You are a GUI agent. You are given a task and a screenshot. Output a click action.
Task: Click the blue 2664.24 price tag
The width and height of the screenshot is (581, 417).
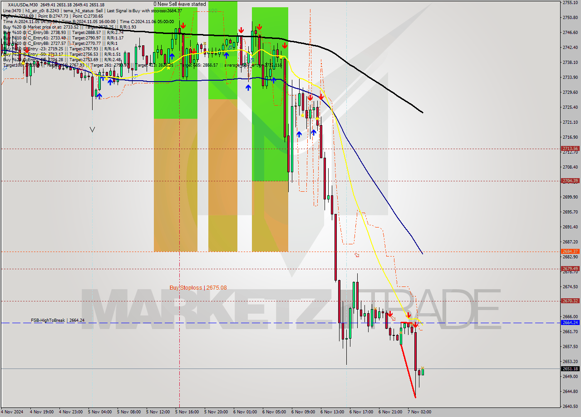[x=570, y=323]
